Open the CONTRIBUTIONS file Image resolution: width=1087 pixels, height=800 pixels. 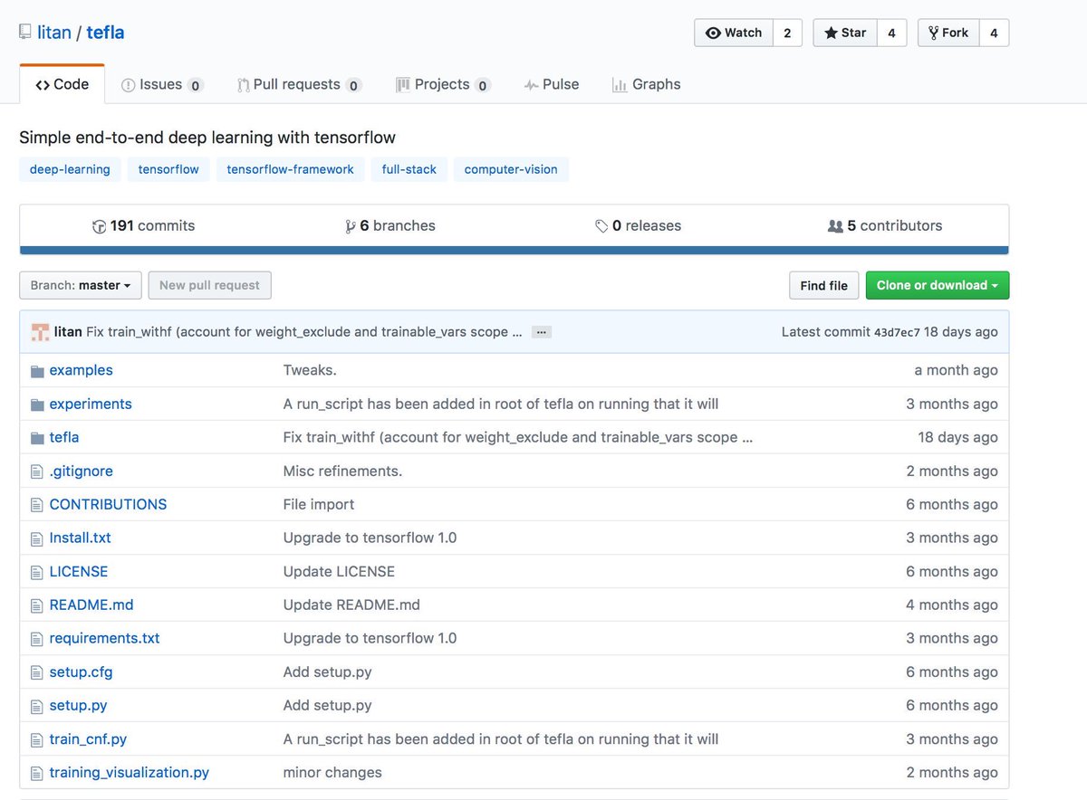click(108, 505)
